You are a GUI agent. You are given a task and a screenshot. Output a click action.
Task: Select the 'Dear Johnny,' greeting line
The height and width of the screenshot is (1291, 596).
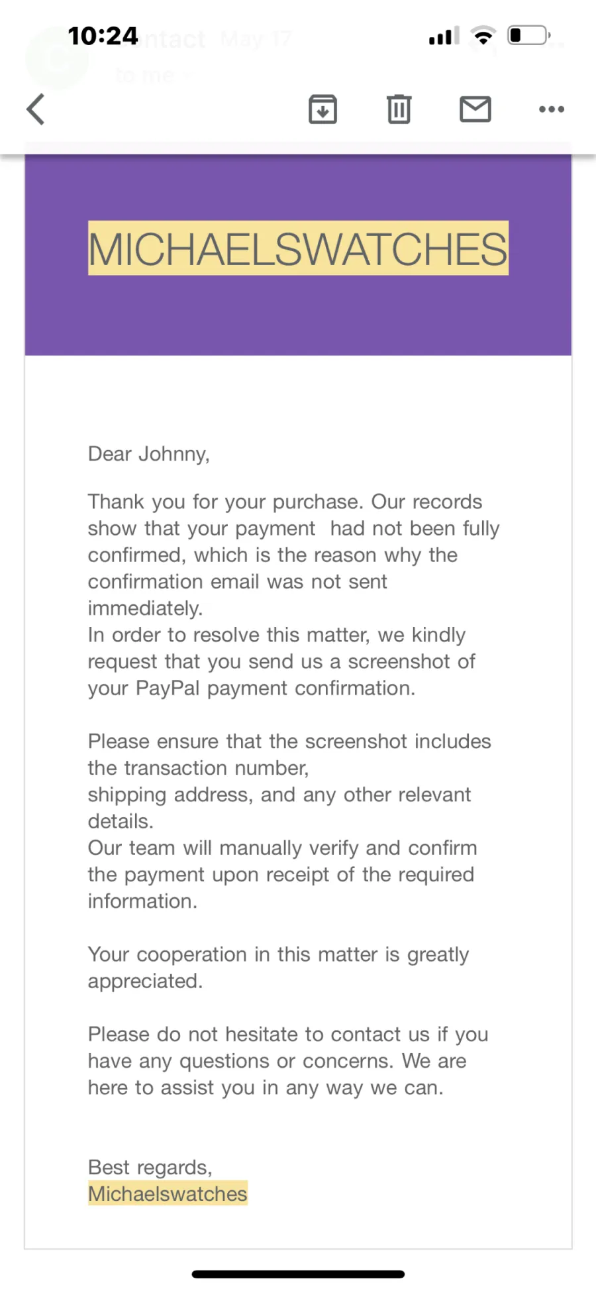149,455
